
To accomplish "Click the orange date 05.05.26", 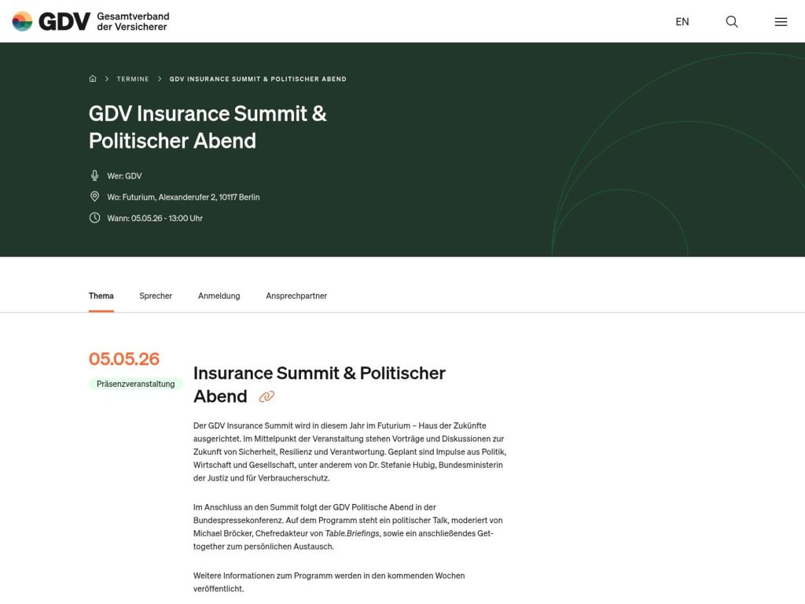I will click(123, 359).
